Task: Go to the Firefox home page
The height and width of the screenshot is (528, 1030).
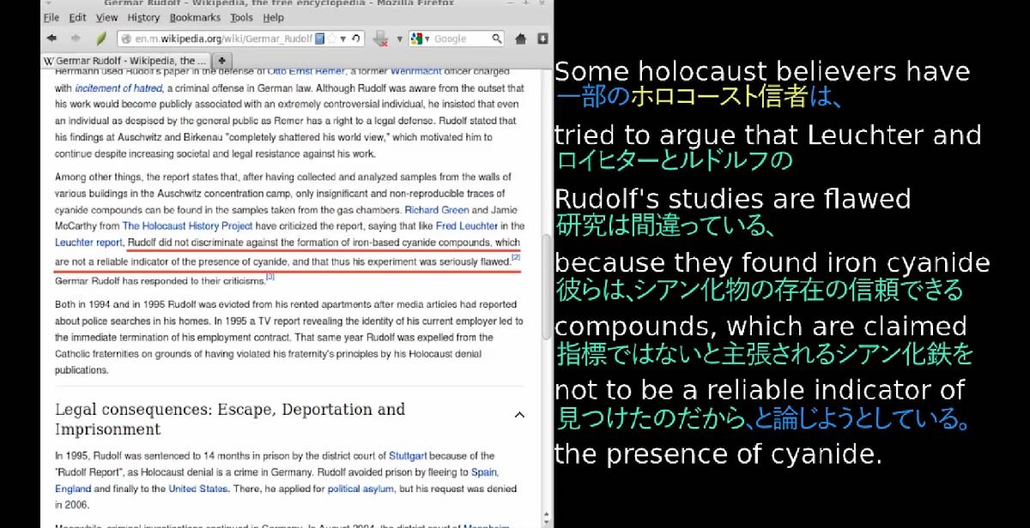Action: (x=521, y=39)
